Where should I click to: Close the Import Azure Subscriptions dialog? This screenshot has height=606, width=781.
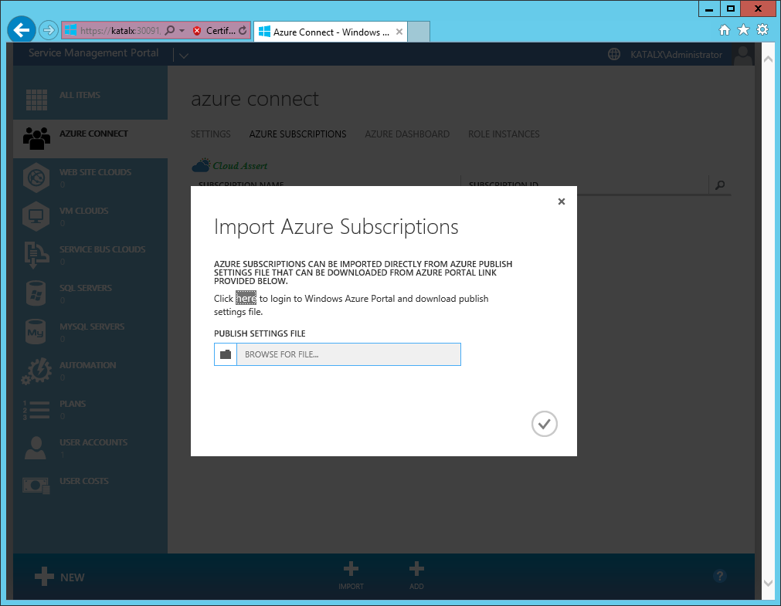click(x=562, y=201)
